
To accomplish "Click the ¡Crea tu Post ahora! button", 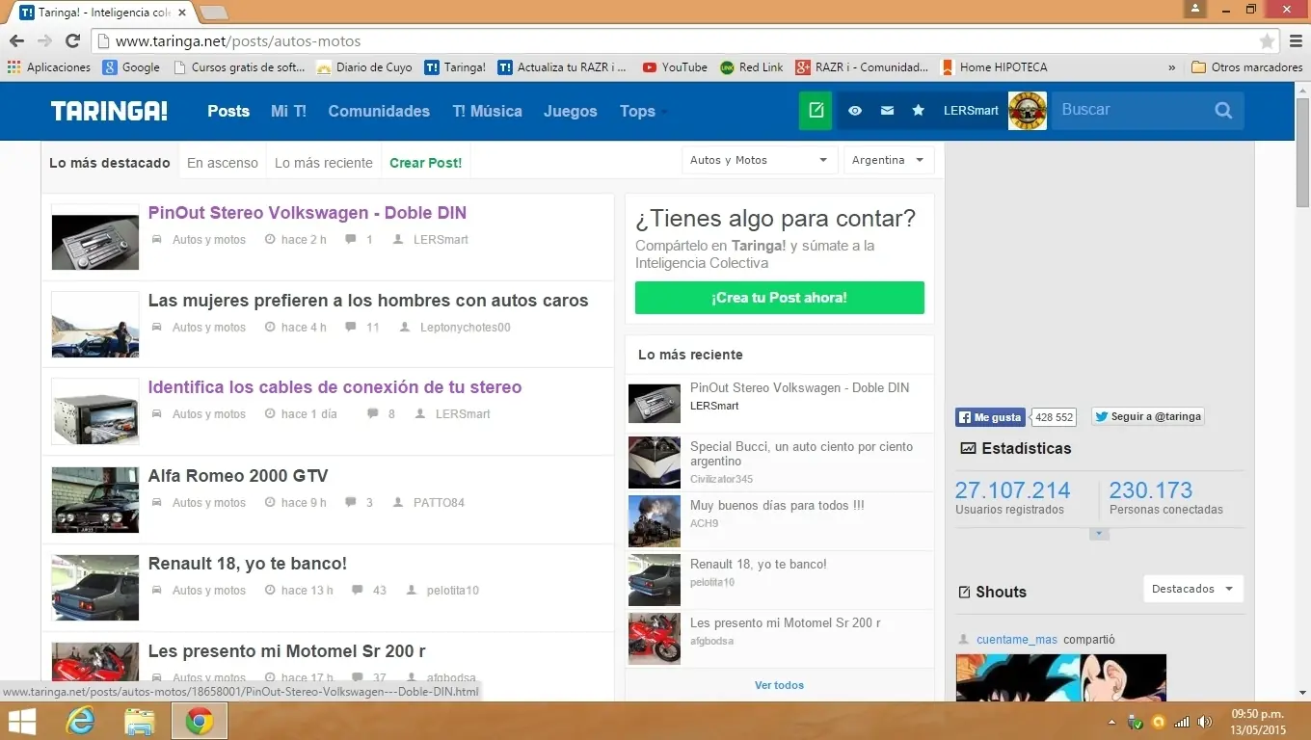I will 779,298.
